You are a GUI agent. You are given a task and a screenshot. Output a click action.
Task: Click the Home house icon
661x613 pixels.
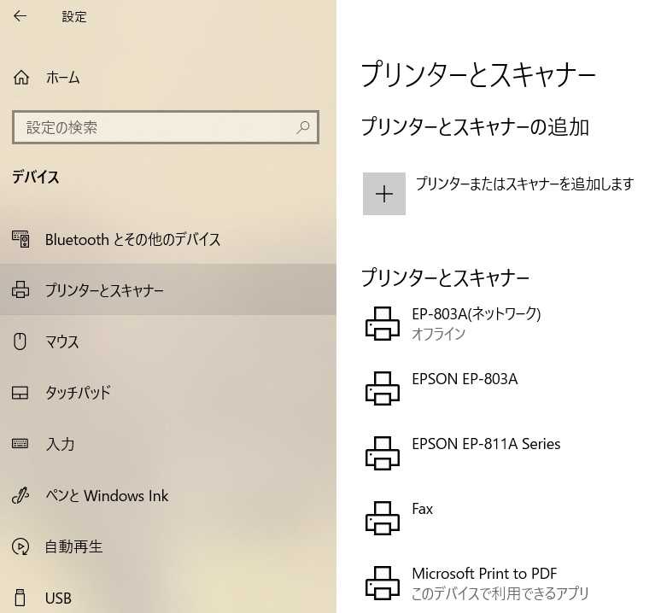point(21,78)
